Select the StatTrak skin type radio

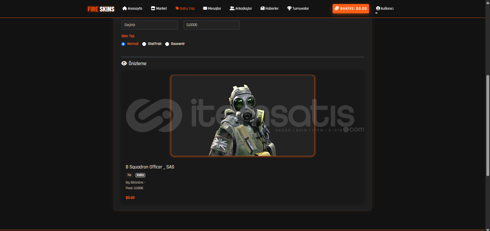click(x=144, y=44)
